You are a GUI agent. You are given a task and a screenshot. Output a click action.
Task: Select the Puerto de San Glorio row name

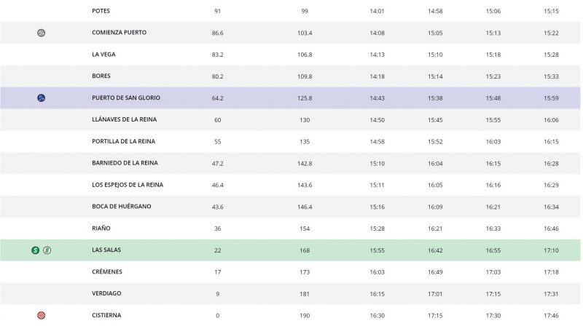coord(126,98)
